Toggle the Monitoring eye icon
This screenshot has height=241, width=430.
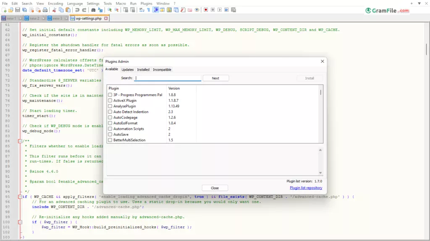197,10
